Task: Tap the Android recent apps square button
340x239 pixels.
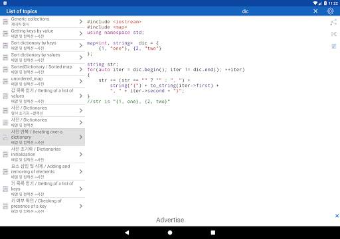Action: (x=213, y=232)
